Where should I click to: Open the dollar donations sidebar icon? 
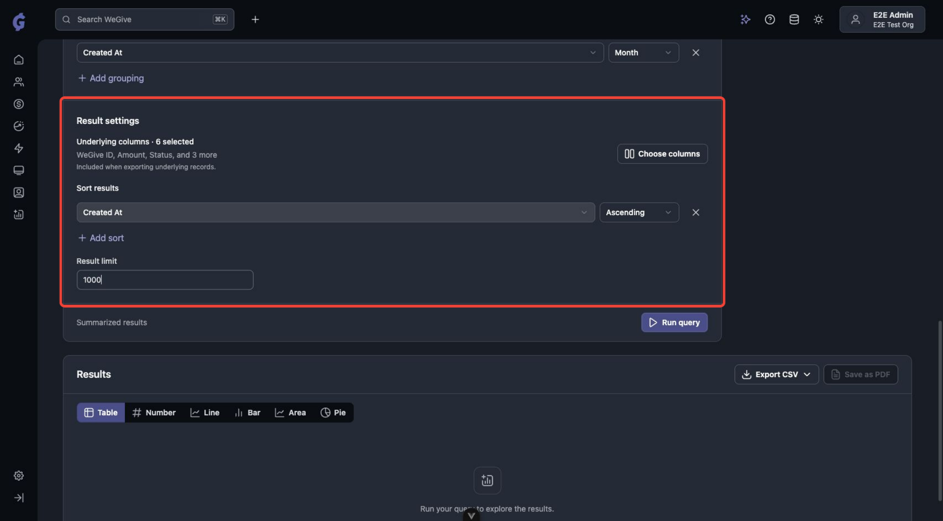tap(19, 104)
